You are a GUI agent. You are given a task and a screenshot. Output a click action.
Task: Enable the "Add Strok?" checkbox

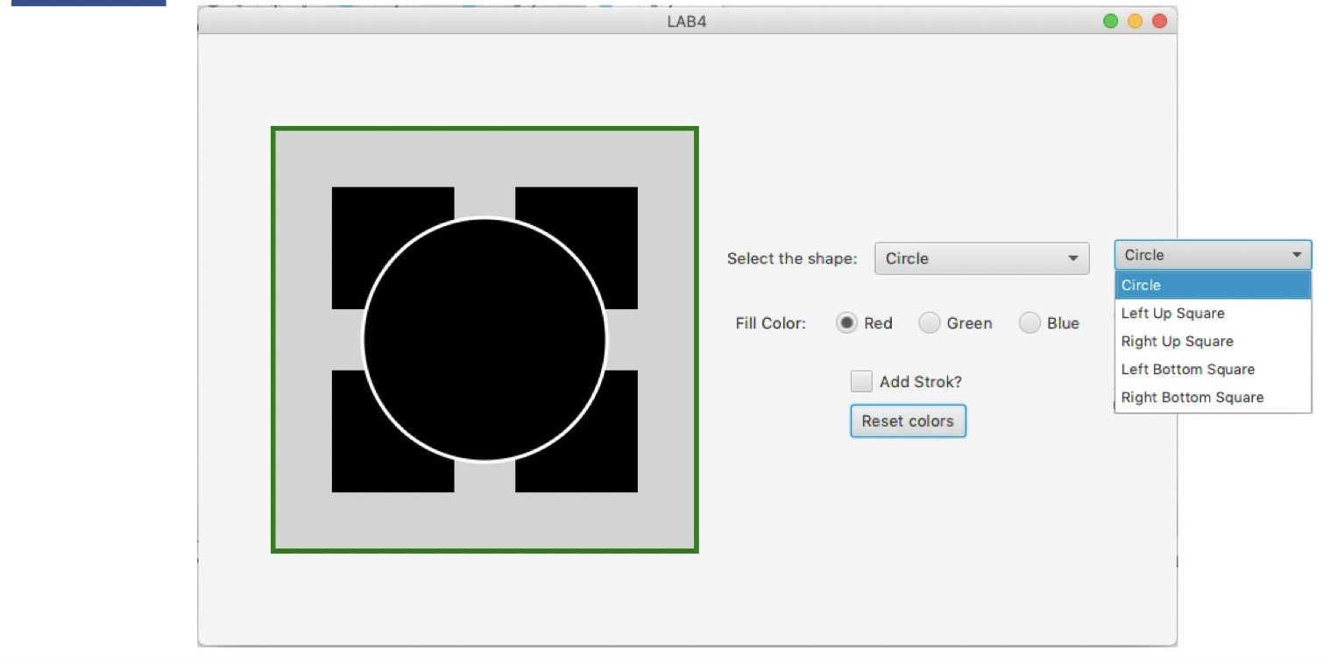[861, 381]
